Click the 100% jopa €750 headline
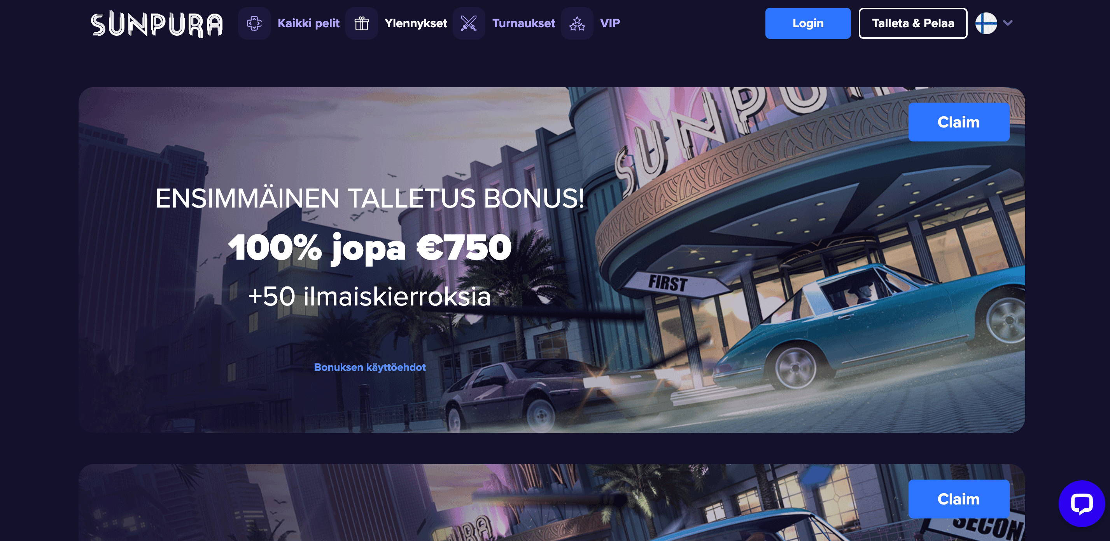 tap(370, 248)
